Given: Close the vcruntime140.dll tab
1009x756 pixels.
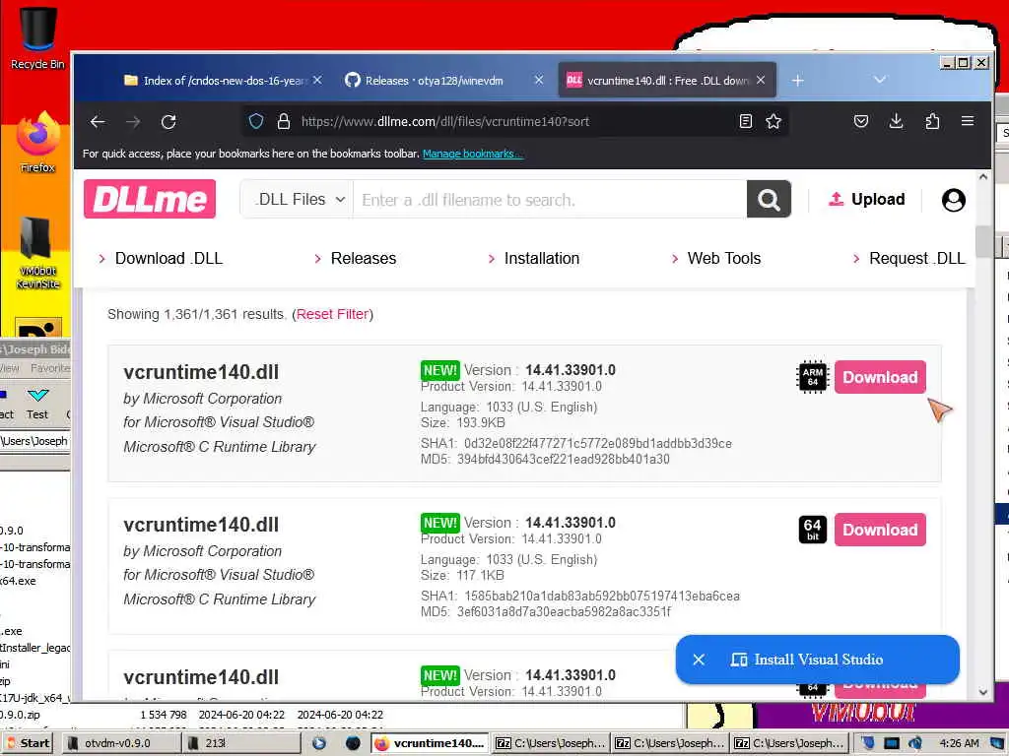Looking at the screenshot, I should pos(761,81).
